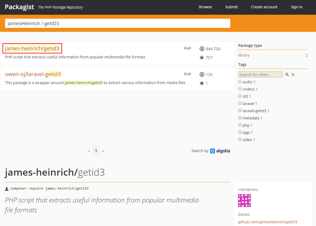Click the Algolia logo
Screen dimensions: 316x226
coord(220,151)
